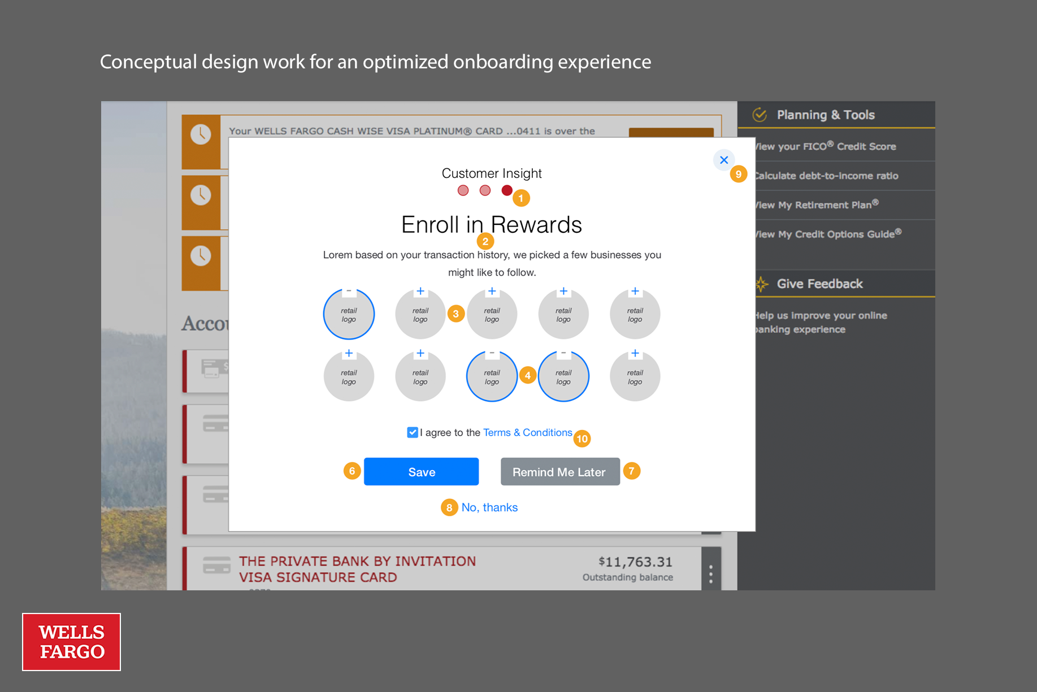
Task: Select the dark red third step dot
Action: coord(506,190)
